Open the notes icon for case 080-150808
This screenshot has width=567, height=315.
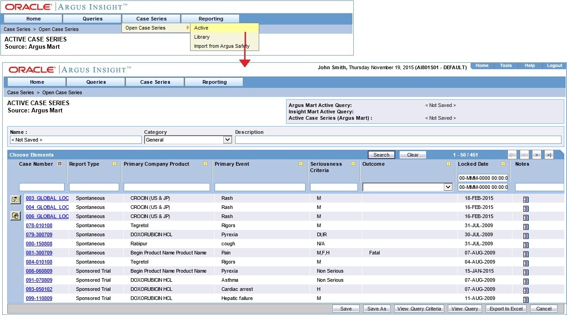coord(526,245)
